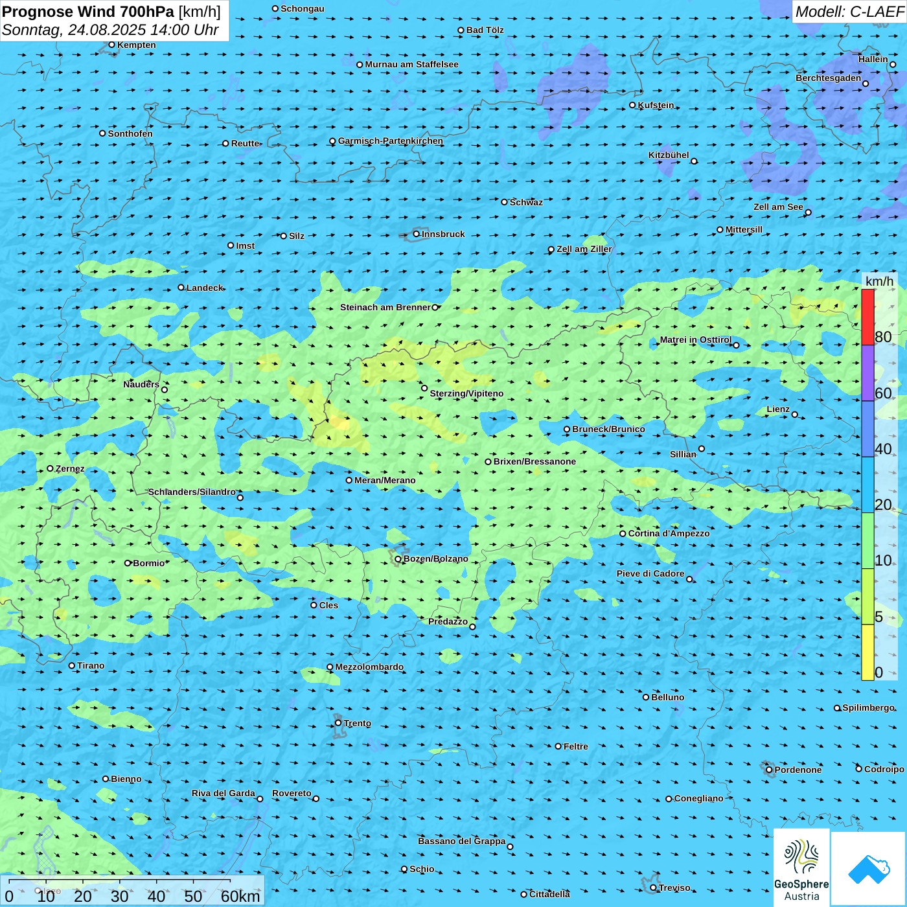Click the Zell am Ziller label
Viewport: 907px width, 907px height.
pyautogui.click(x=584, y=249)
